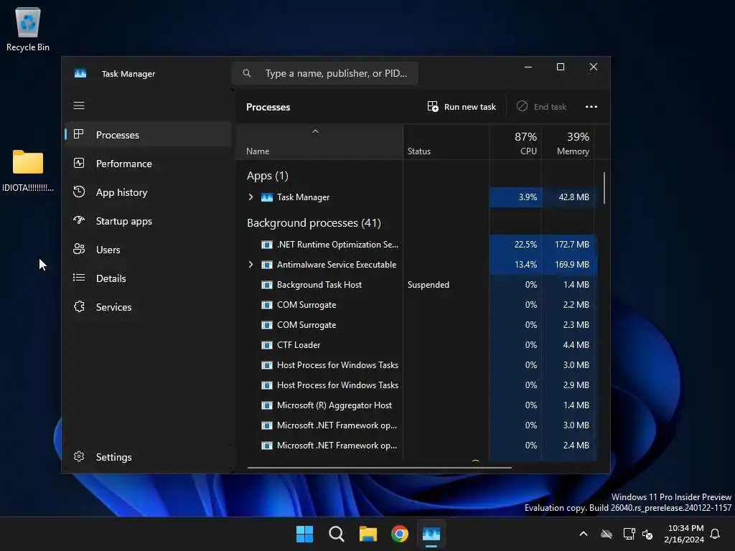The height and width of the screenshot is (551, 735).
Task: Click the sort arrow above Name column
Action: coord(316,132)
